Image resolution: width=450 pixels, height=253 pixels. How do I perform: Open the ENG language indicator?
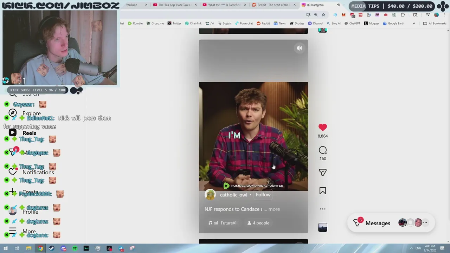pyautogui.click(x=418, y=248)
